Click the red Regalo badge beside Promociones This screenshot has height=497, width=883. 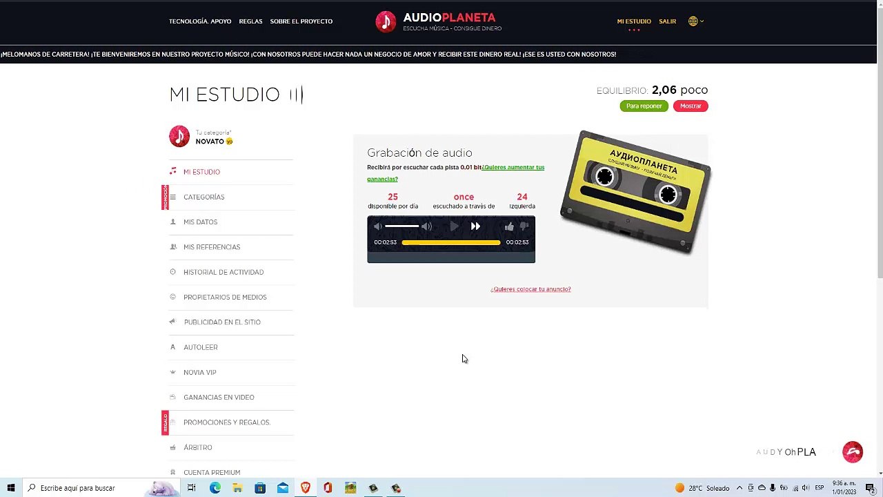coord(165,422)
